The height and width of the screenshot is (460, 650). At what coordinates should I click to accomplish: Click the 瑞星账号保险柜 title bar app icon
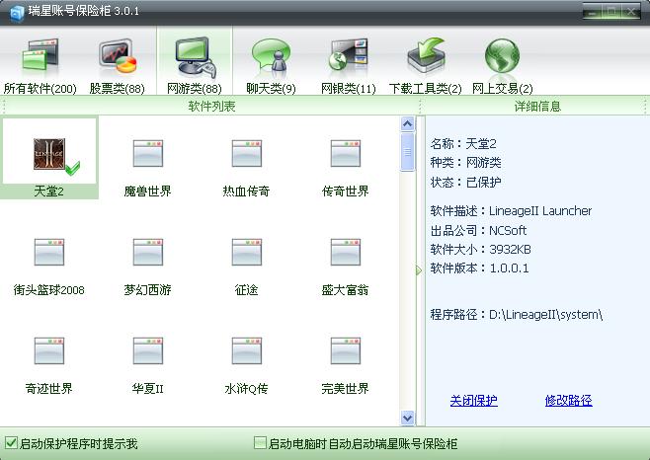point(17,13)
